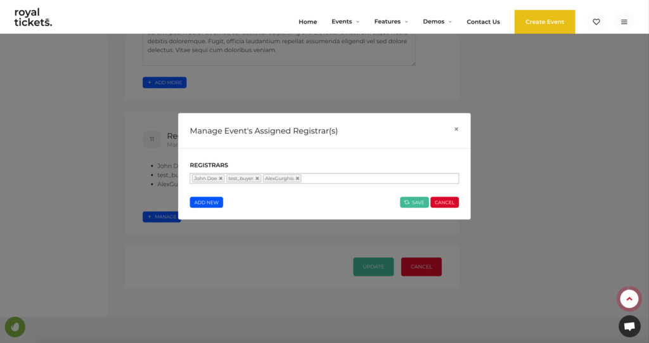Click the Update button
This screenshot has width=649, height=343.
[373, 267]
